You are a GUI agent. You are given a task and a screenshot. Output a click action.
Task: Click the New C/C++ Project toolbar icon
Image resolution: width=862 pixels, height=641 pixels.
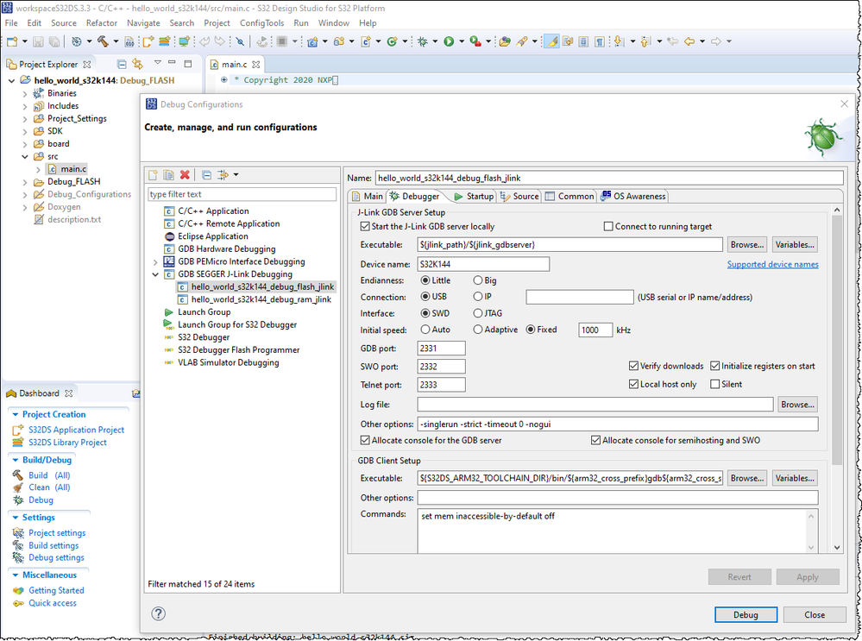coord(312,41)
